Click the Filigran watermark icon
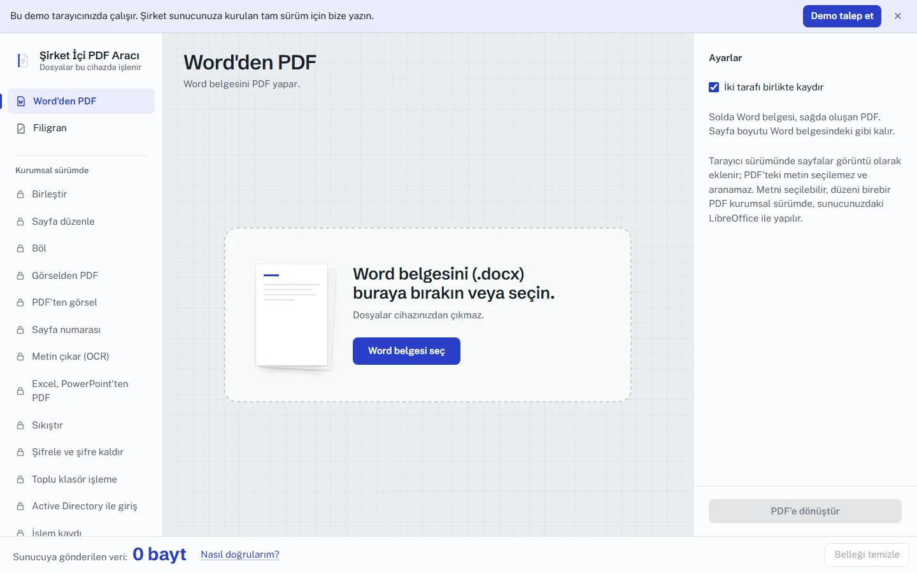The width and height of the screenshot is (917, 573). [21, 128]
